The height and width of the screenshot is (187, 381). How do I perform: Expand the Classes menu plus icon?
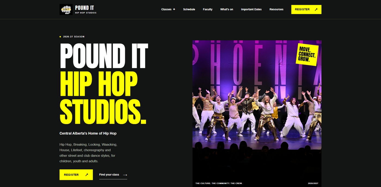[x=174, y=9]
